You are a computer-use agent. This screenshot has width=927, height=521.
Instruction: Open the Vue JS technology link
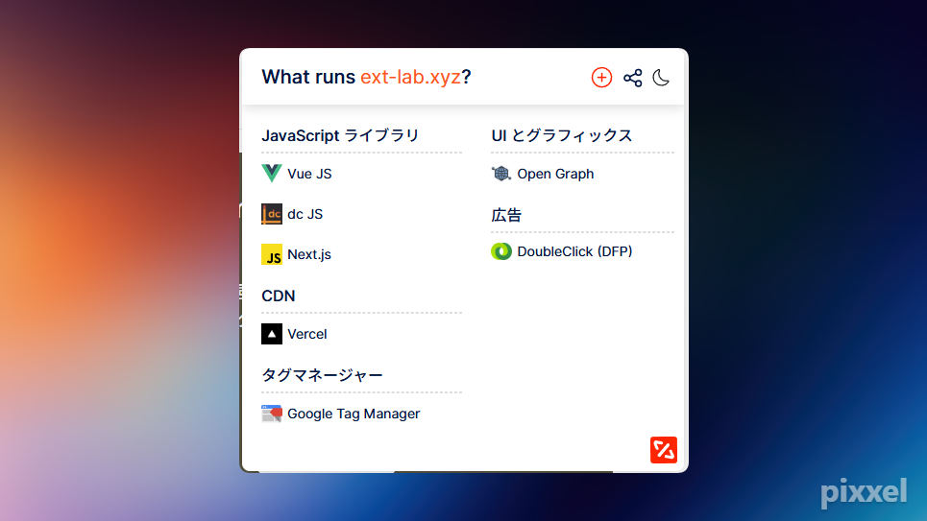[309, 174]
